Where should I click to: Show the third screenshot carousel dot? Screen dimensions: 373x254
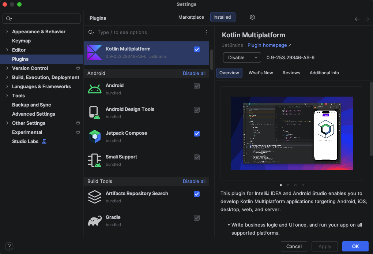[295, 185]
